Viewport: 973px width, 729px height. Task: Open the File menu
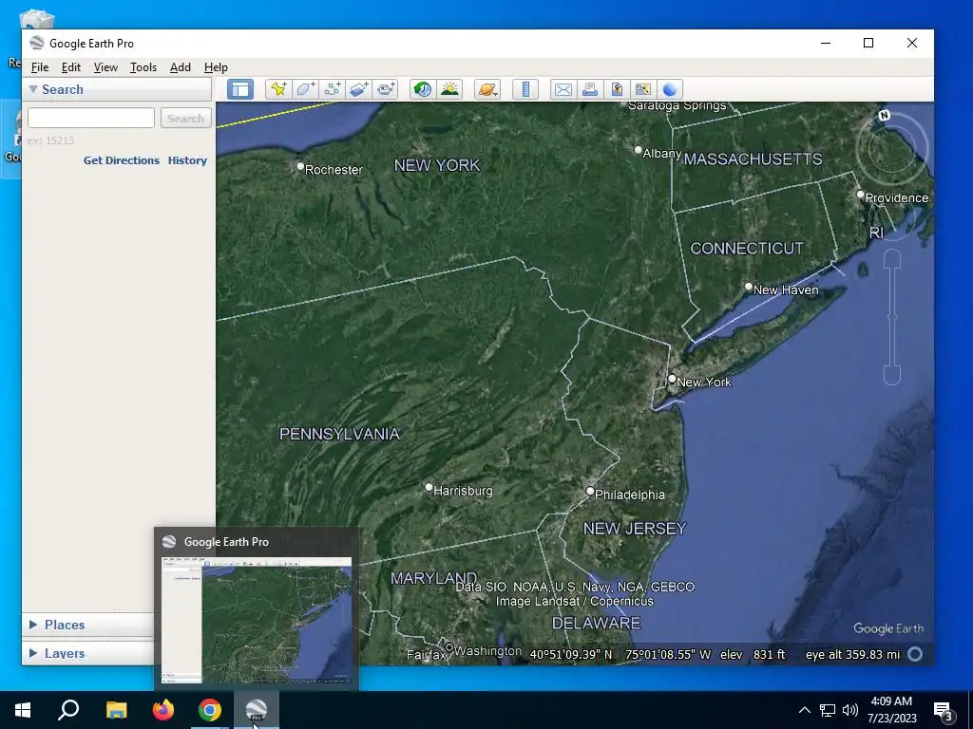coord(40,67)
